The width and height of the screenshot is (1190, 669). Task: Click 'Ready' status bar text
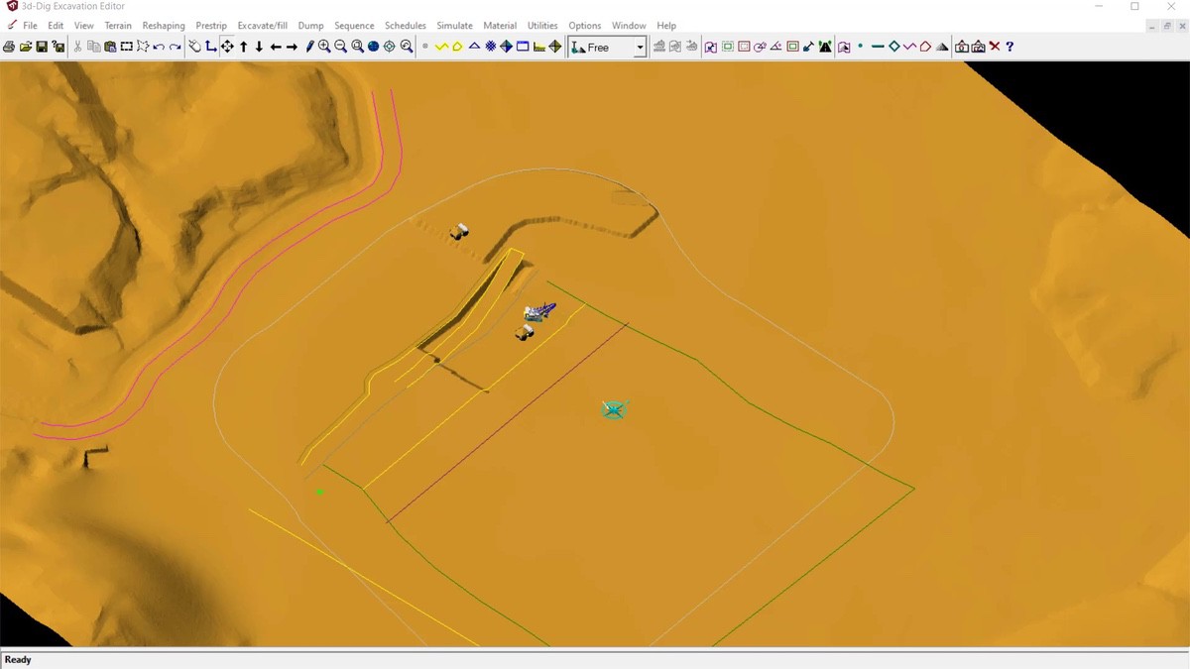18,660
